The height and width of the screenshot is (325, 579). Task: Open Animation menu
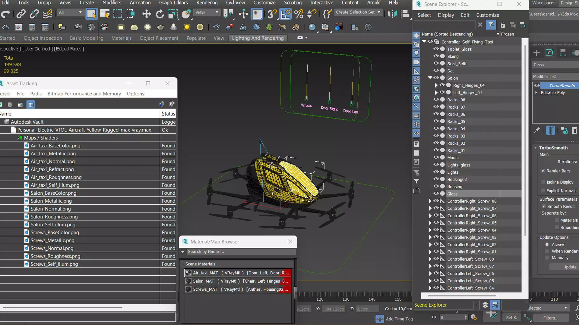click(x=140, y=3)
